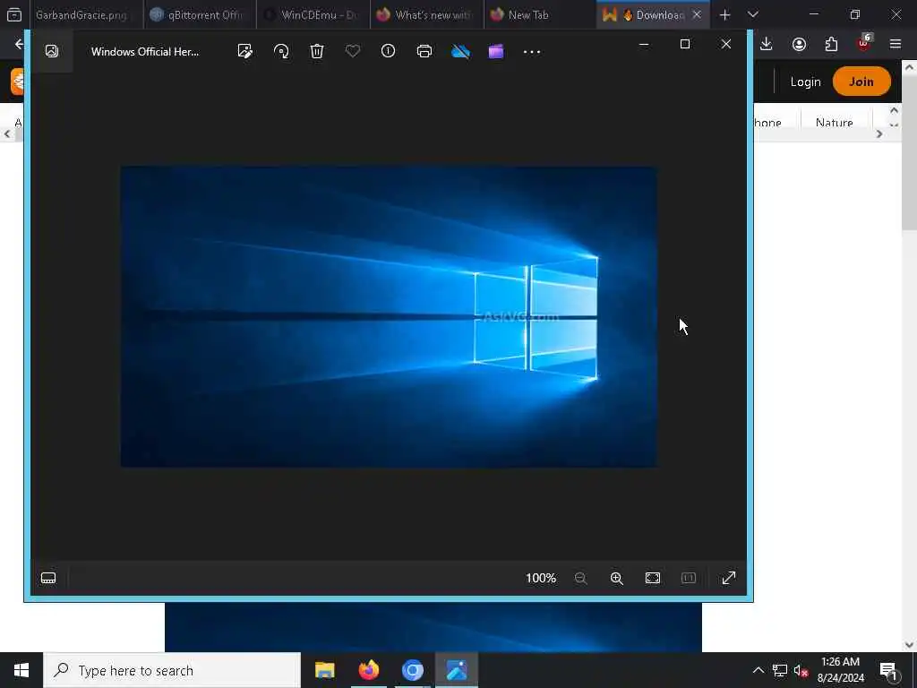Add photo to favorites with heart icon

[x=353, y=51]
